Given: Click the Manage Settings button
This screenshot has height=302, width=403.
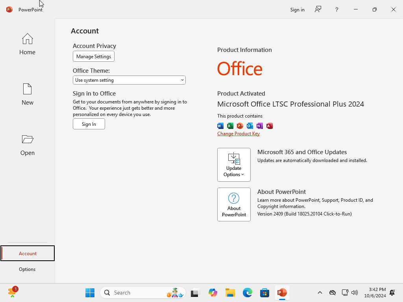Looking at the screenshot, I should tap(94, 57).
